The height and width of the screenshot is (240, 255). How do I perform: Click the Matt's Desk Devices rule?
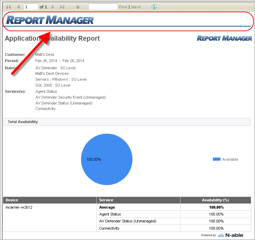point(52,73)
